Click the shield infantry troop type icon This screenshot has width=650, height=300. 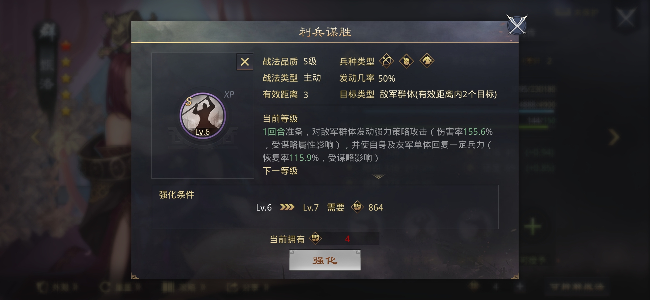pos(406,61)
